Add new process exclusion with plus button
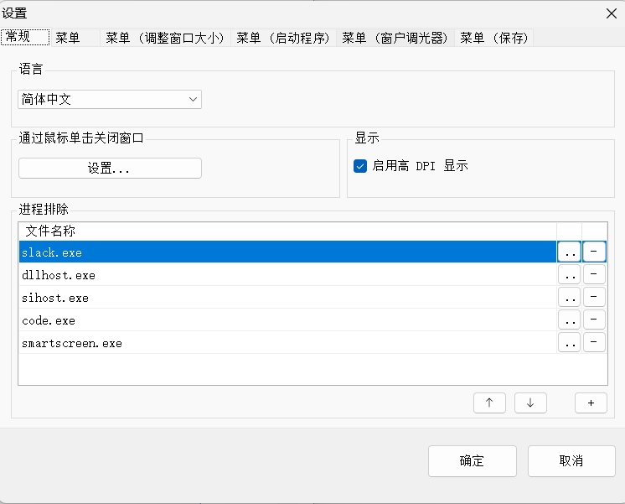This screenshot has height=504, width=625. click(591, 403)
